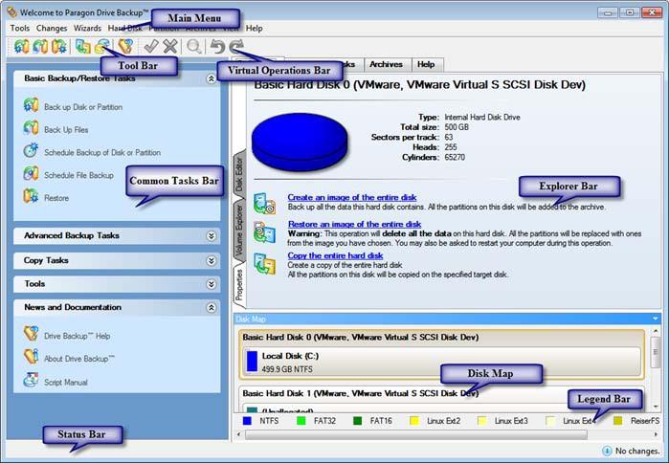Viewport: 669px width, 463px height.
Task: Click the Script Manual icon
Action: pyautogui.click(x=32, y=380)
